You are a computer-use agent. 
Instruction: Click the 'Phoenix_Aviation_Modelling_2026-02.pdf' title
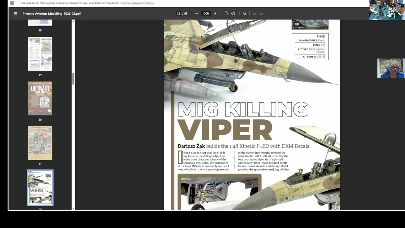(52, 14)
